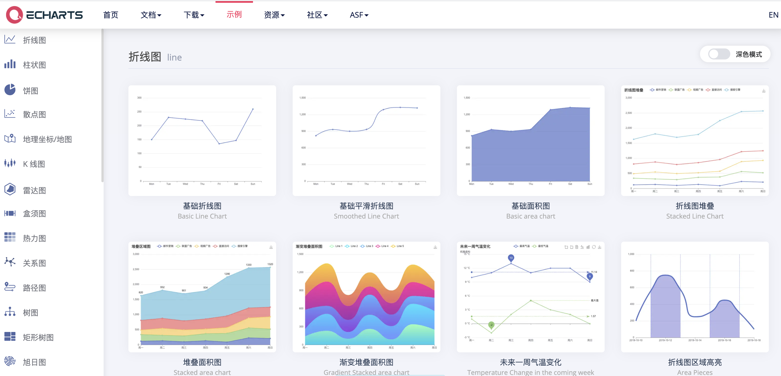Screen dimensions: 781x376
Task: Expand the ASF dropdown menu
Action: (359, 15)
